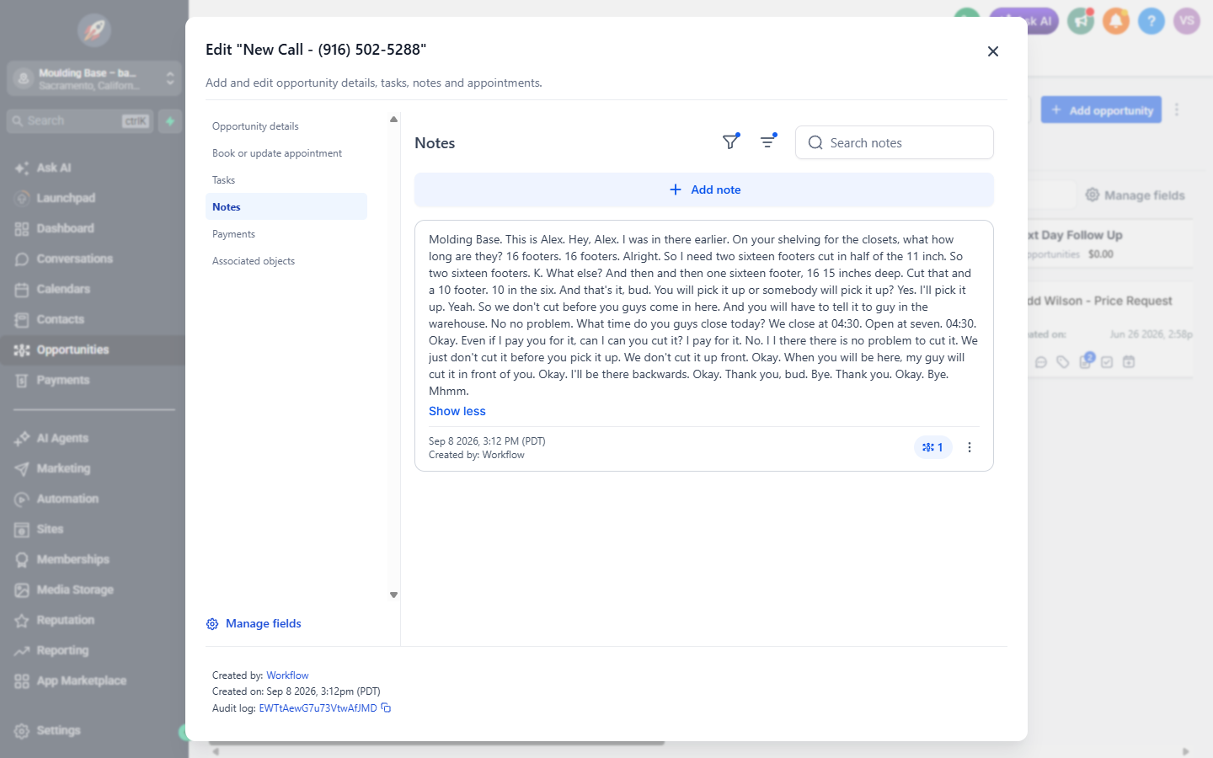
Task: Expand the Moulding Base account switcher
Action: pos(94,78)
